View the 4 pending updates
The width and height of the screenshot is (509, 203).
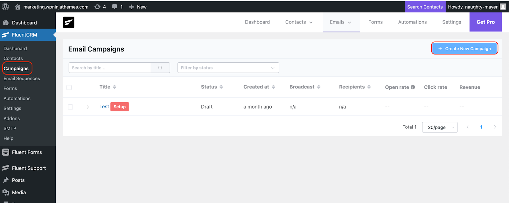pos(100,7)
